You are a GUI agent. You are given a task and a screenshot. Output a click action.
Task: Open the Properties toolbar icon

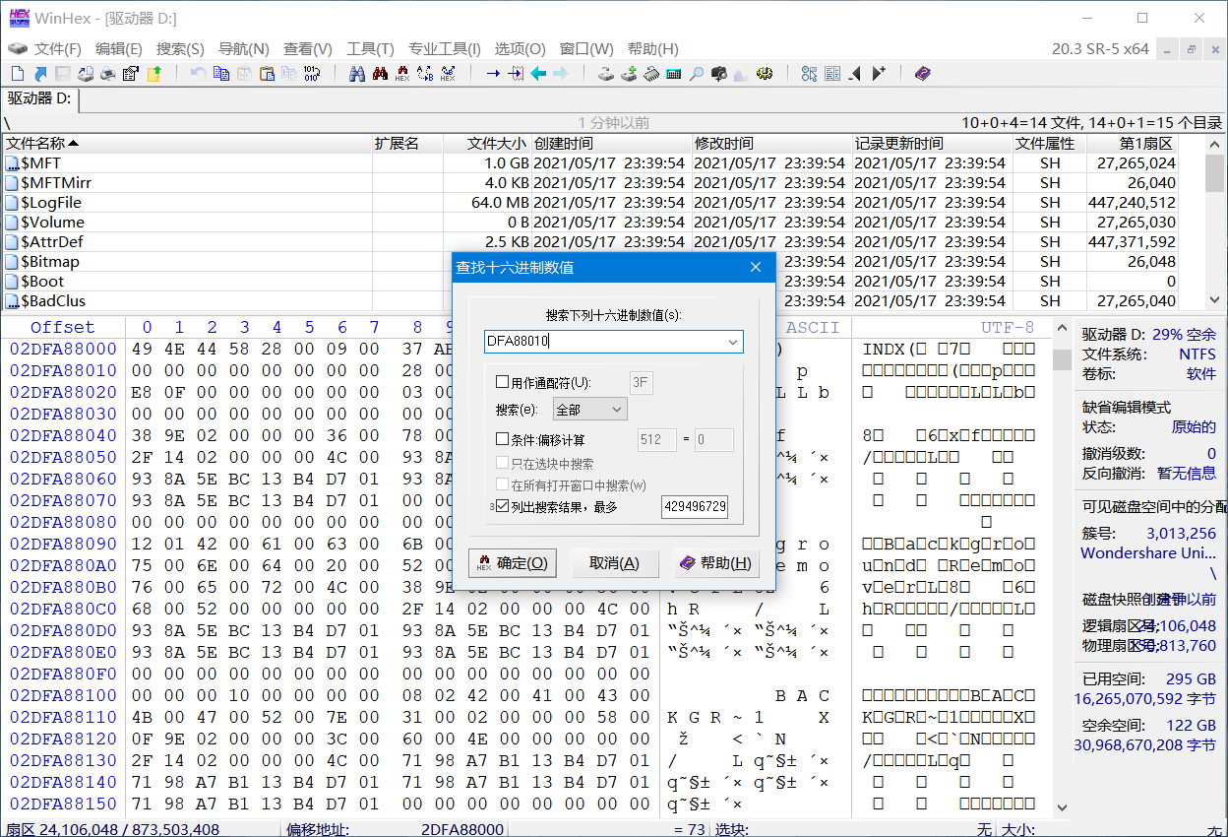point(131,74)
